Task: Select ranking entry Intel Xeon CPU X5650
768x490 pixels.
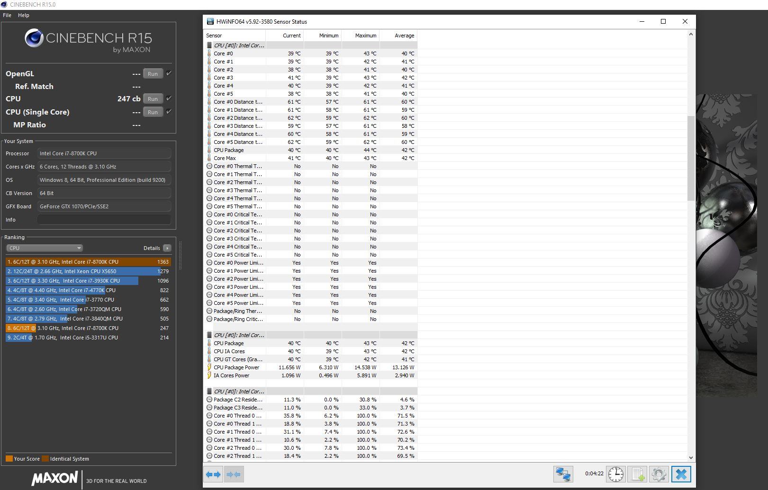Action: [88, 271]
